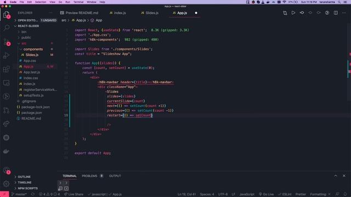351x197 pixels.
Task: Close the terminal panel with X
Action: (x=344, y=176)
